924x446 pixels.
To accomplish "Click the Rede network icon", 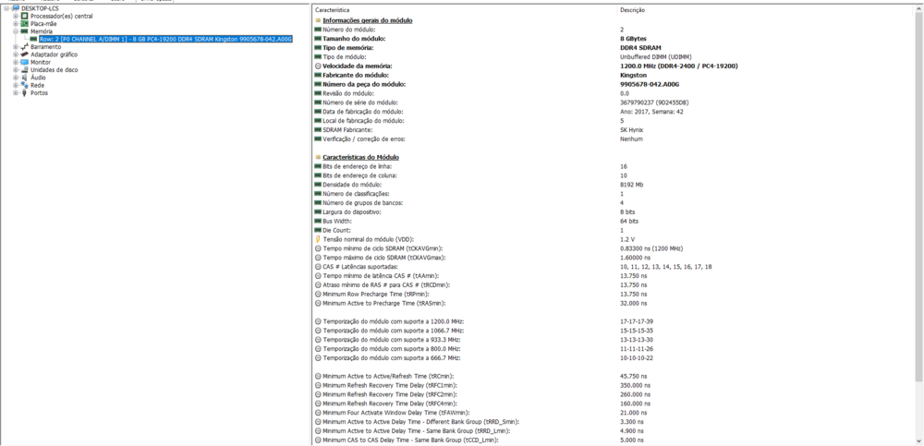I will pos(24,85).
